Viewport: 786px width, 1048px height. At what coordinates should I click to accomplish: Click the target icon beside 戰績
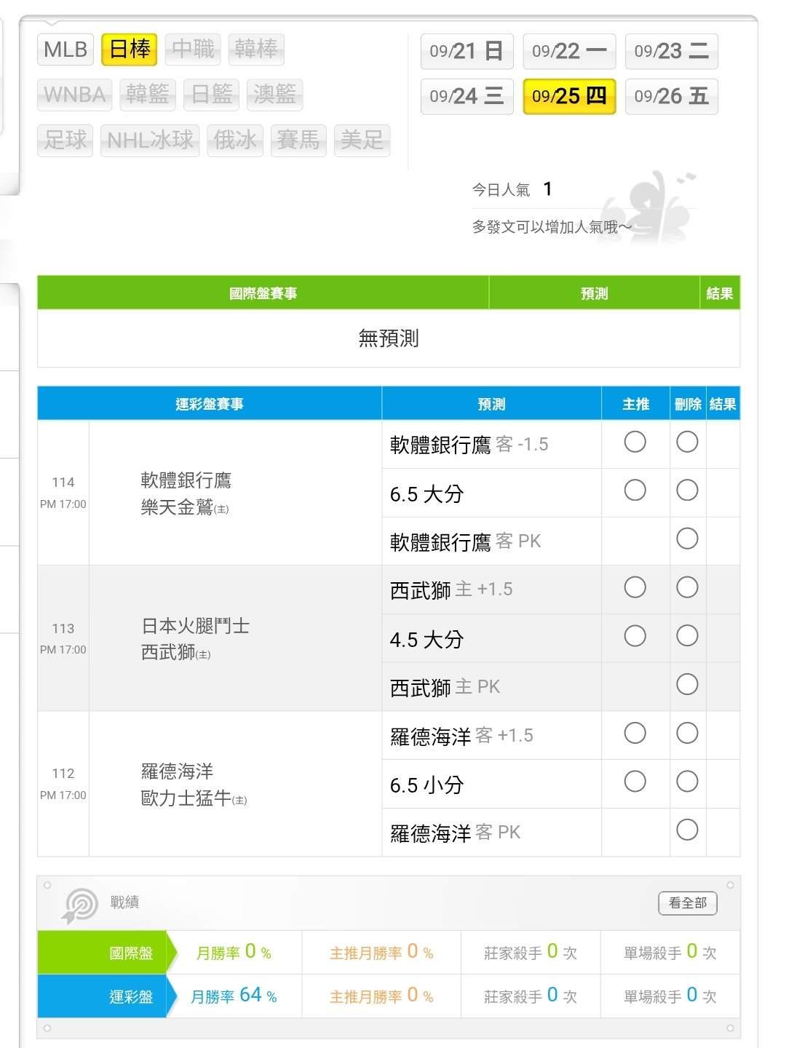click(81, 905)
